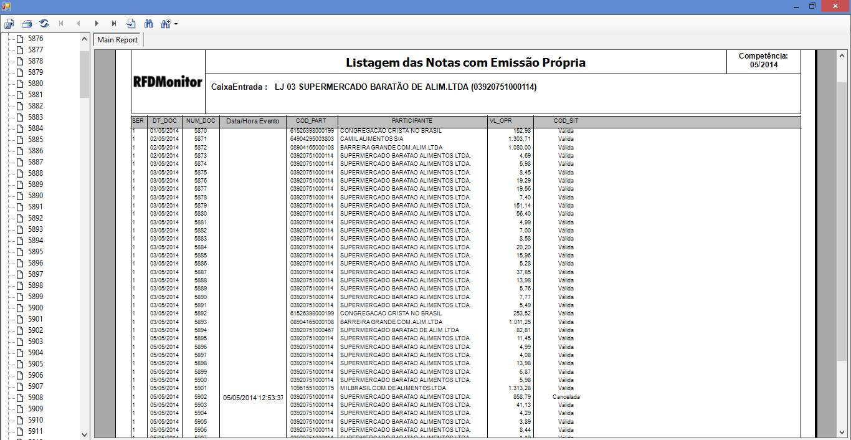
Task: Select group 5893 in the tree
Action: (x=36, y=229)
